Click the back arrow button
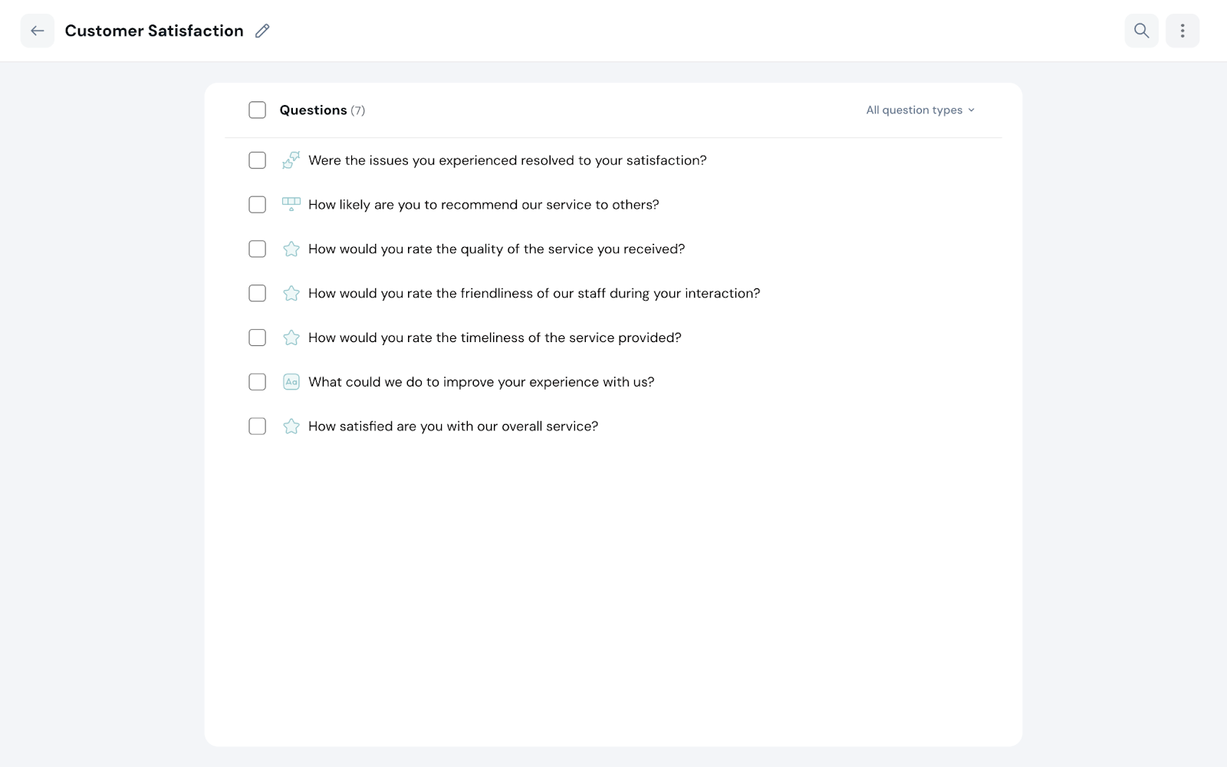This screenshot has width=1227, height=767. (37, 31)
